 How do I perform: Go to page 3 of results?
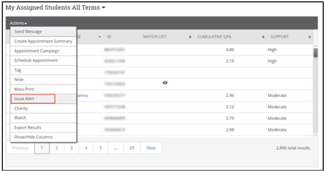pyautogui.click(x=71, y=148)
